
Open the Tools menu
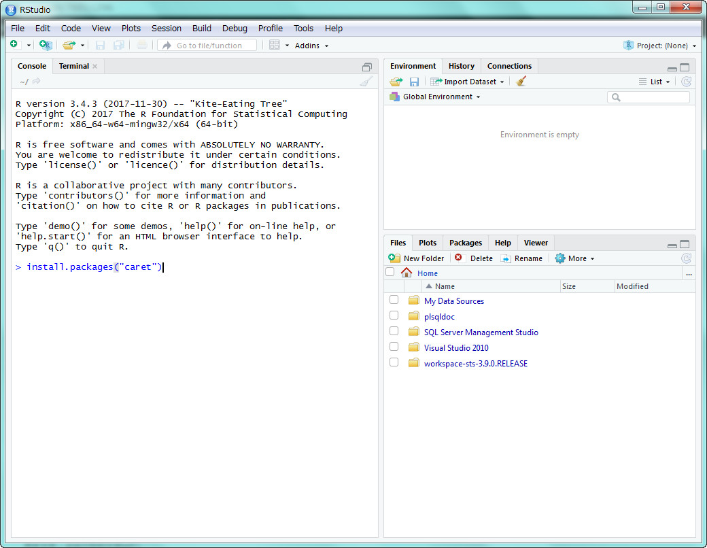[x=303, y=29]
